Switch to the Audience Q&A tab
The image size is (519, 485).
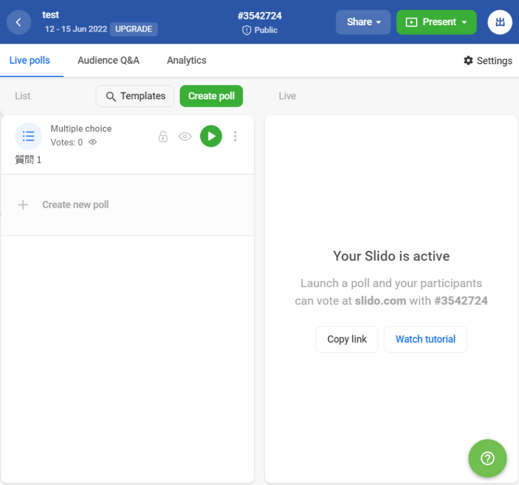[x=109, y=60]
